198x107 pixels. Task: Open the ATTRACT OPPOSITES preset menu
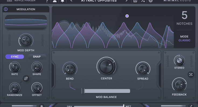[99, 1]
